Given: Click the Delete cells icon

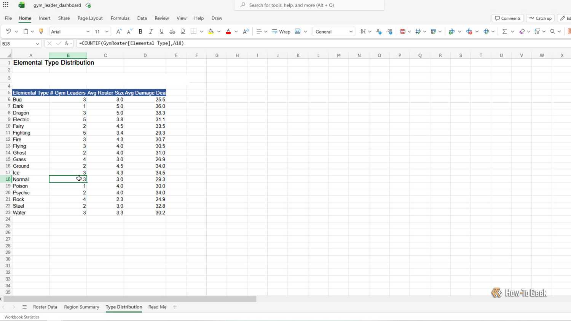Looking at the screenshot, I should coord(469,32).
